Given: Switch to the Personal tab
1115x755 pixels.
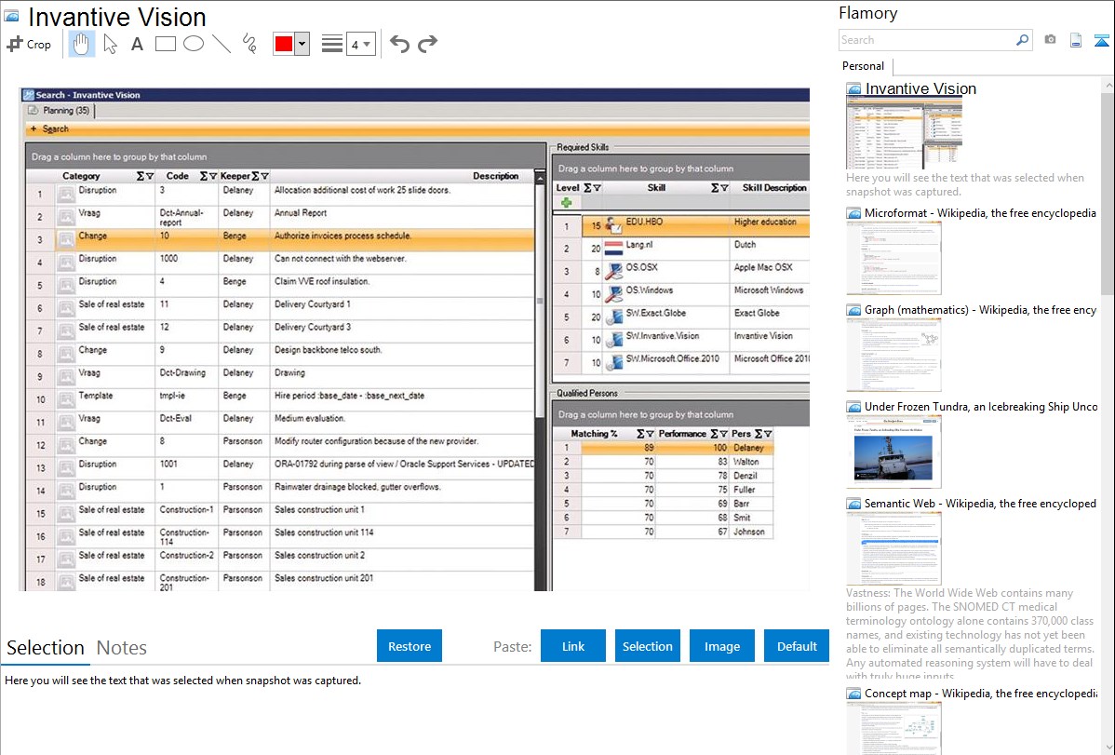Looking at the screenshot, I should click(864, 66).
